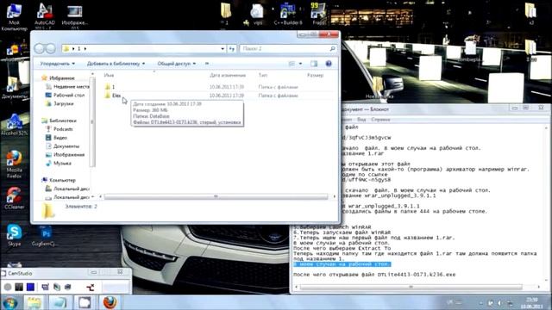Sort by Имя column header
The width and height of the screenshot is (552, 310).
pos(109,75)
